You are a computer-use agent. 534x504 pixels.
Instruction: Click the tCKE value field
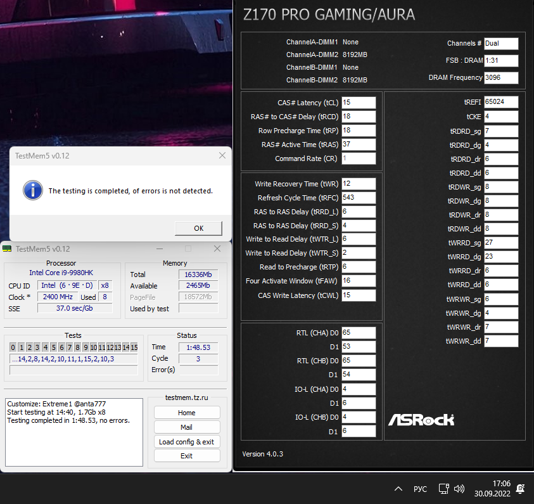501,117
